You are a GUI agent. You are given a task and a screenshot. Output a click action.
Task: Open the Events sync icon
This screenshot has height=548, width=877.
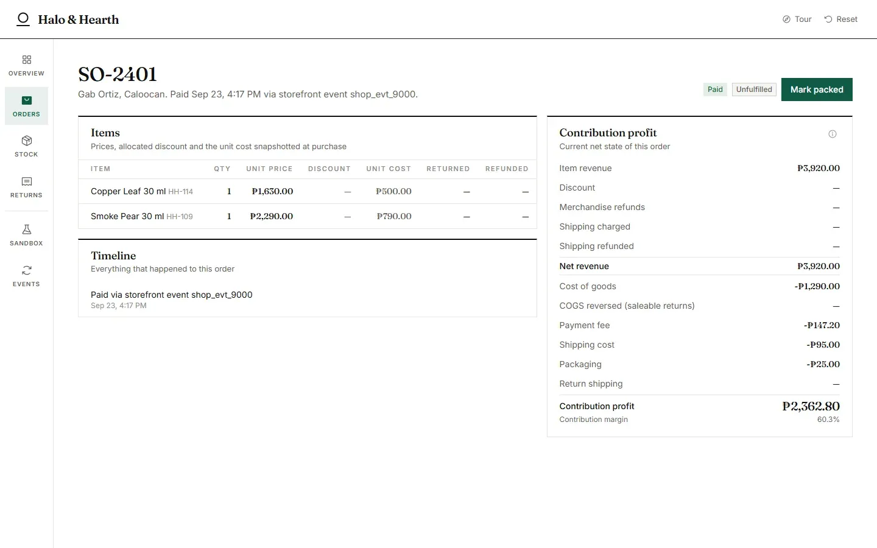27,270
